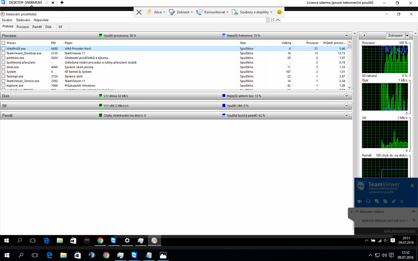Check the System process checkbox

(3, 72)
